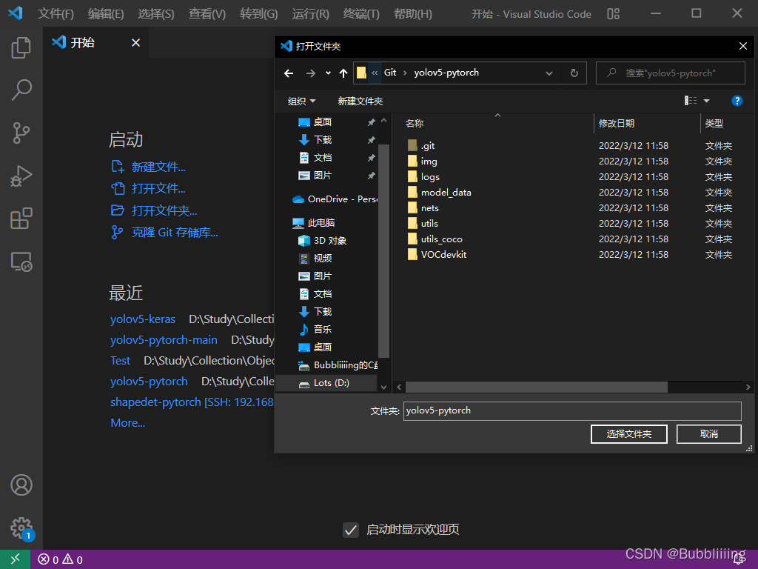Open the 查看(V) menu
This screenshot has height=569, width=758.
(207, 13)
